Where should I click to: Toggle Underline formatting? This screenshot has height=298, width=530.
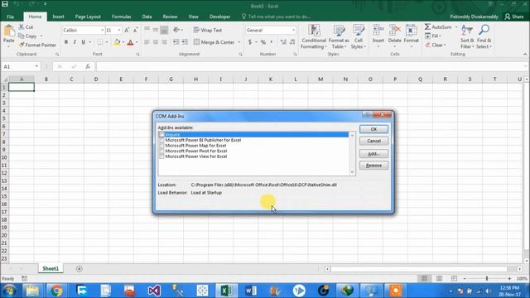[x=83, y=42]
